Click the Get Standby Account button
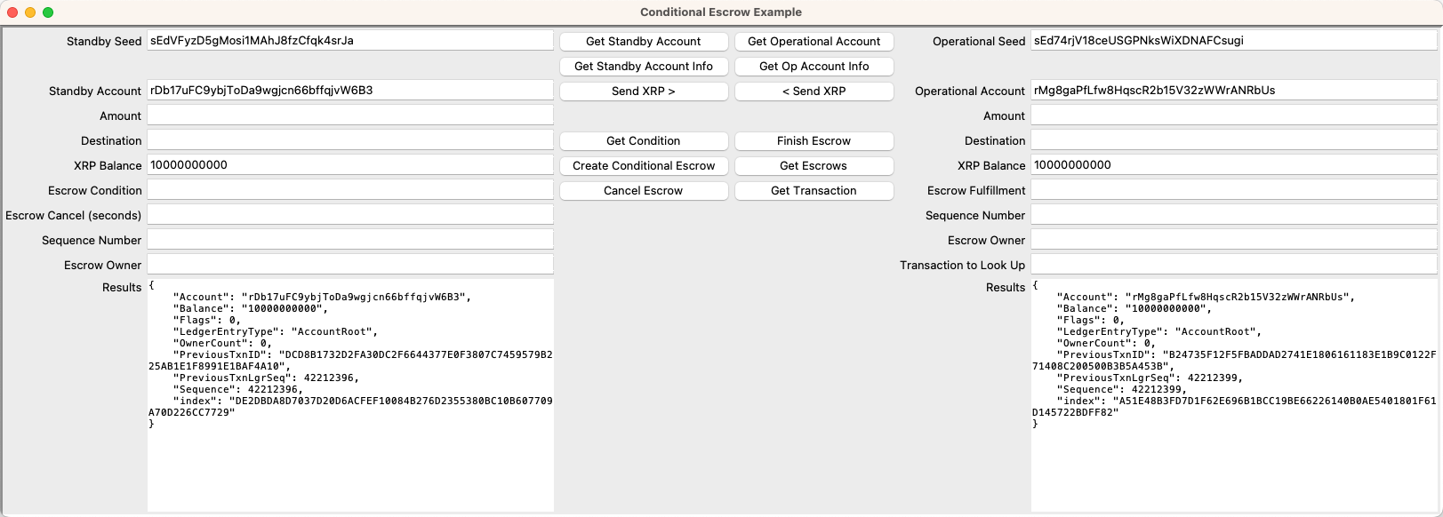This screenshot has height=517, width=1443. tap(644, 42)
